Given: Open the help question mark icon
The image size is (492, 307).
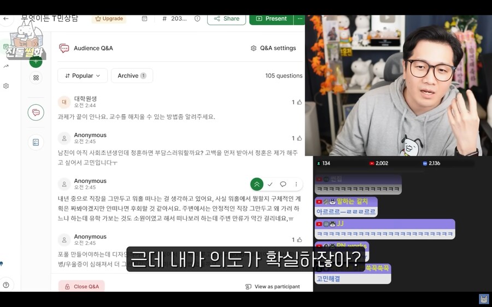Looking at the screenshot, I should pyautogui.click(x=6, y=285).
